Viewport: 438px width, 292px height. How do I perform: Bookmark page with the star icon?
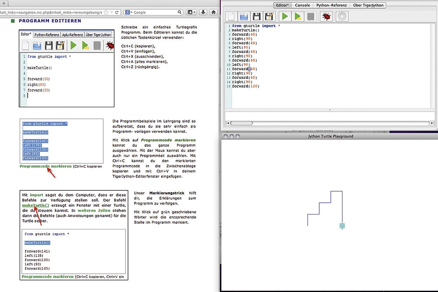pos(106,12)
